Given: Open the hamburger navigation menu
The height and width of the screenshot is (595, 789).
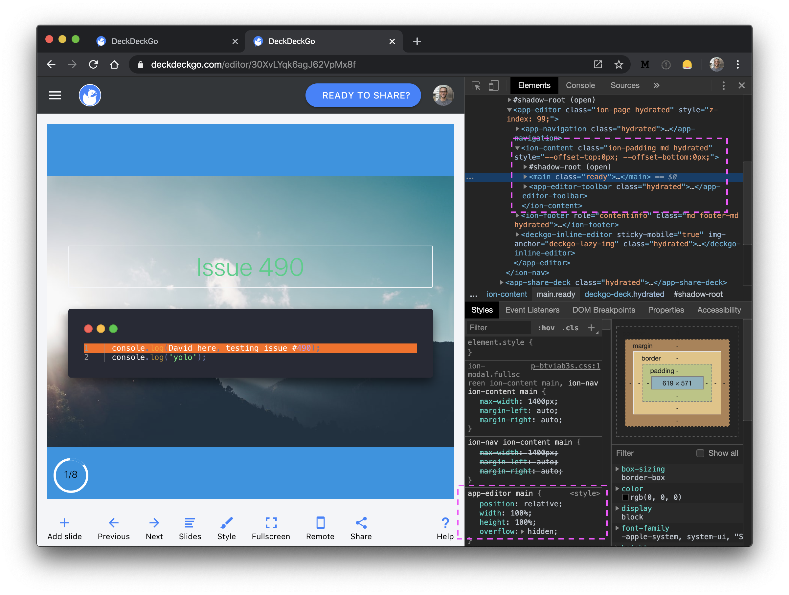Looking at the screenshot, I should [x=55, y=95].
